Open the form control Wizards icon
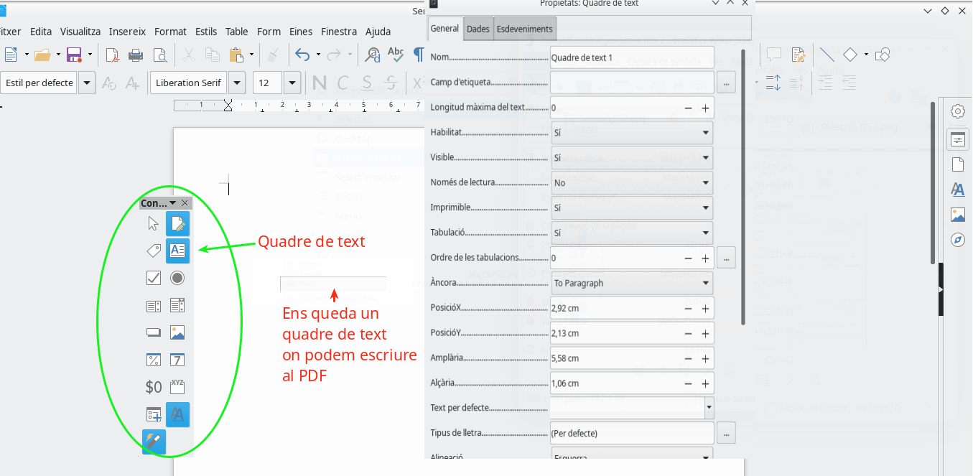Image resolution: width=973 pixels, height=476 pixels. [154, 442]
